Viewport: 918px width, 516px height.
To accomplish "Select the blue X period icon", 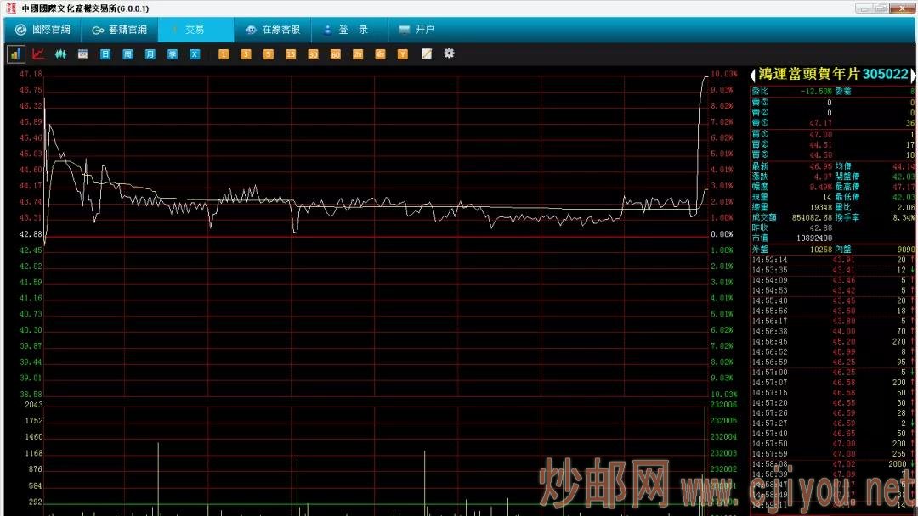I will 195,53.
